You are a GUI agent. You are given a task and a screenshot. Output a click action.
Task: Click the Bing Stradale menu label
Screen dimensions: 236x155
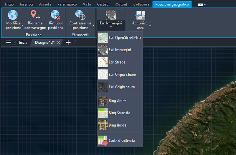click(119, 113)
